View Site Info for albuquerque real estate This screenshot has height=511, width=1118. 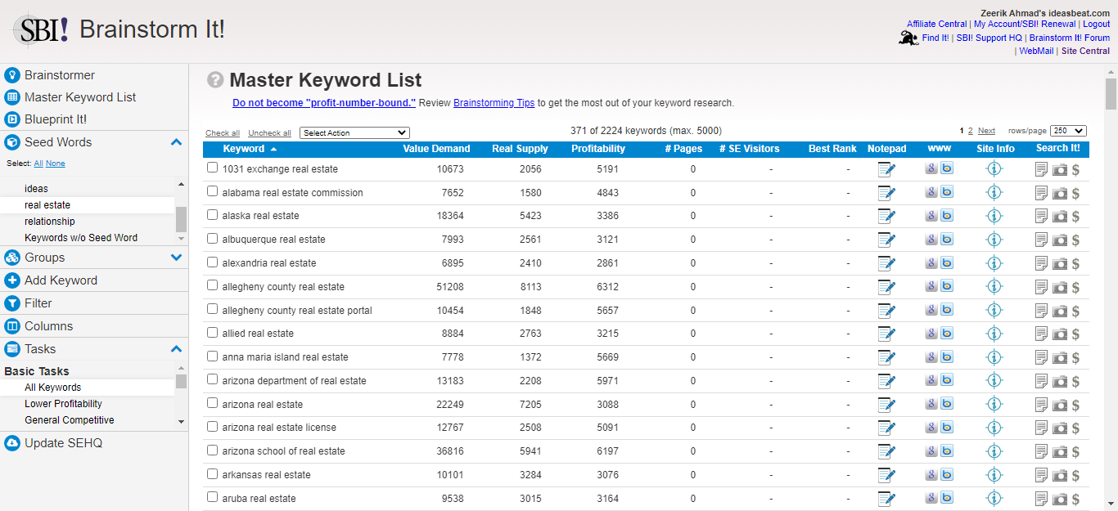(x=994, y=240)
